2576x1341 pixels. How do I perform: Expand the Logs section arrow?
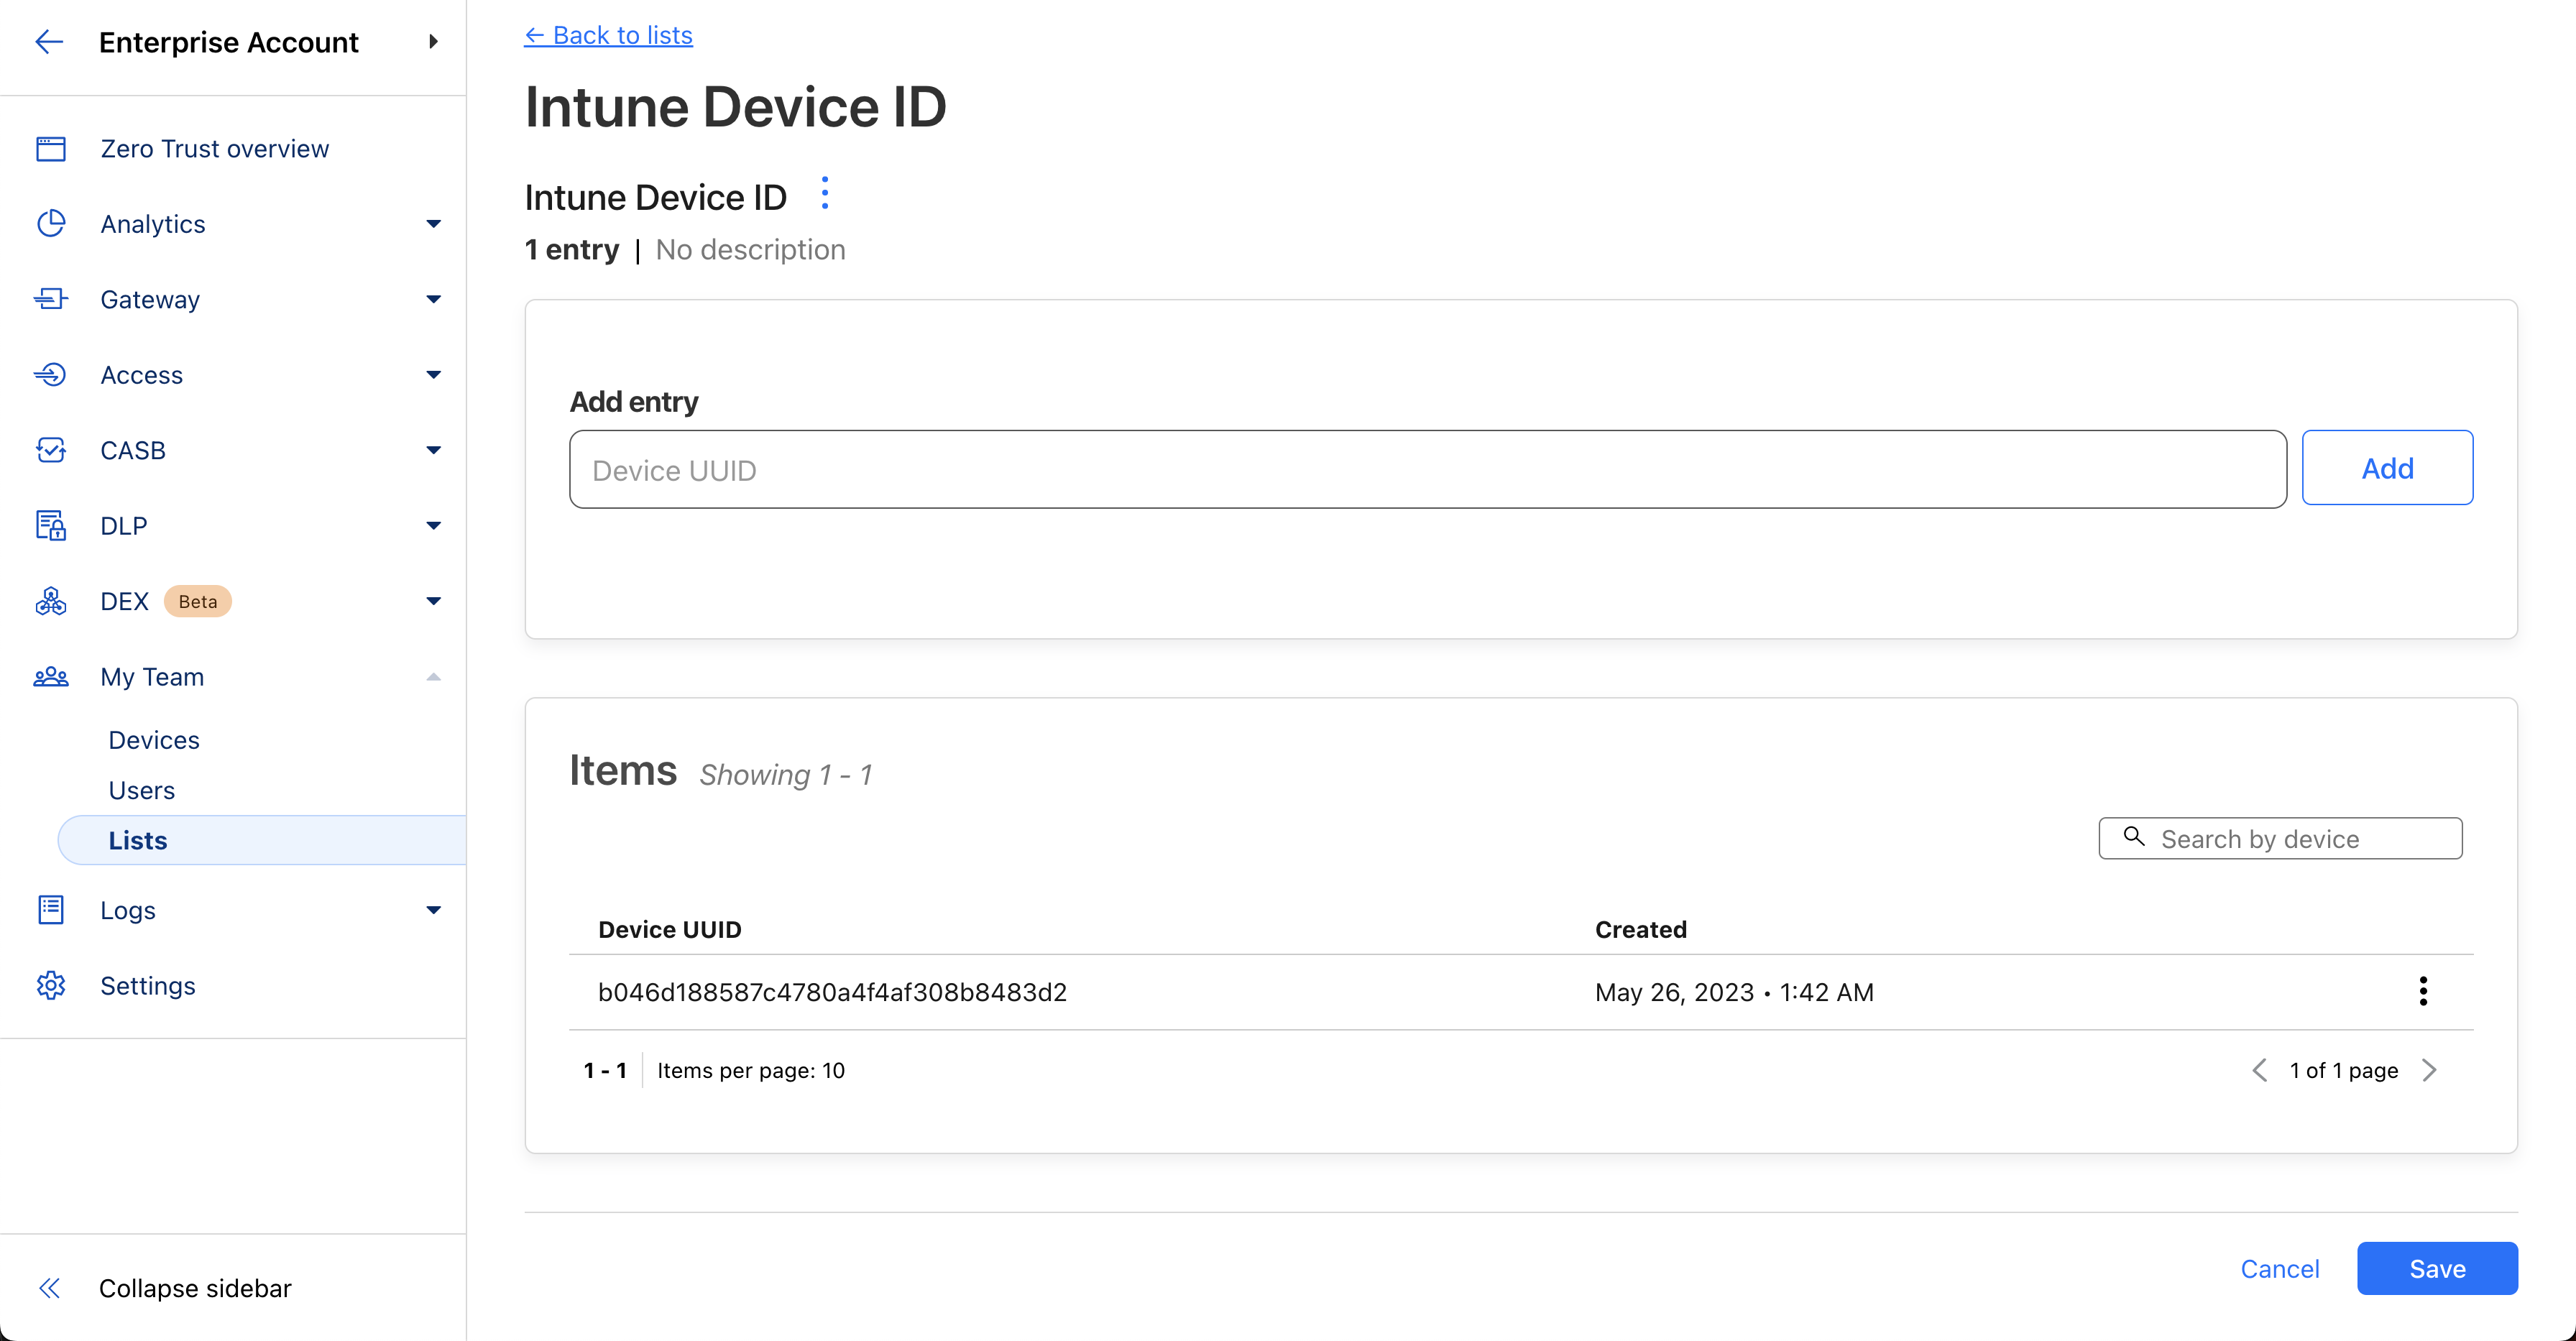tap(433, 910)
